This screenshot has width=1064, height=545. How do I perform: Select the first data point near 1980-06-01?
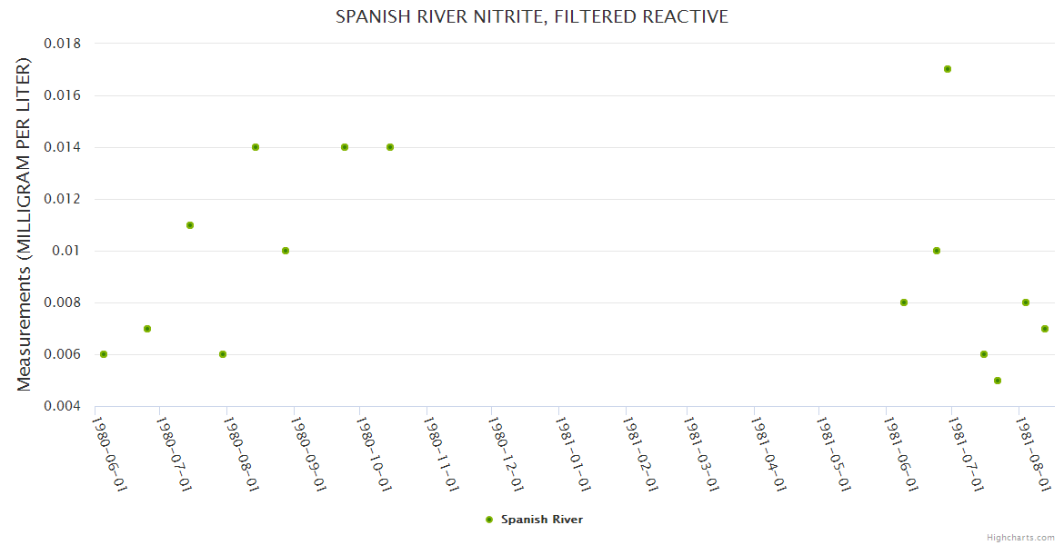(104, 354)
